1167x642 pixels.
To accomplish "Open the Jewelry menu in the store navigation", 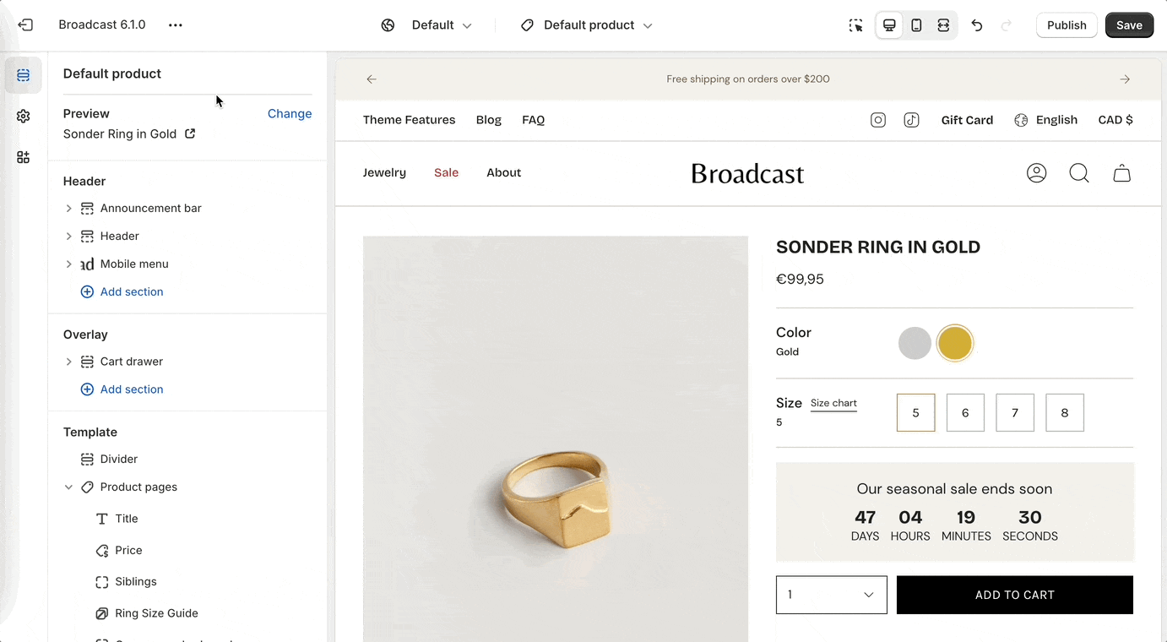I will [384, 173].
